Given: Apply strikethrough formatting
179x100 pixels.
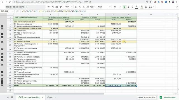Looking at the screenshot, I should point(132,7).
